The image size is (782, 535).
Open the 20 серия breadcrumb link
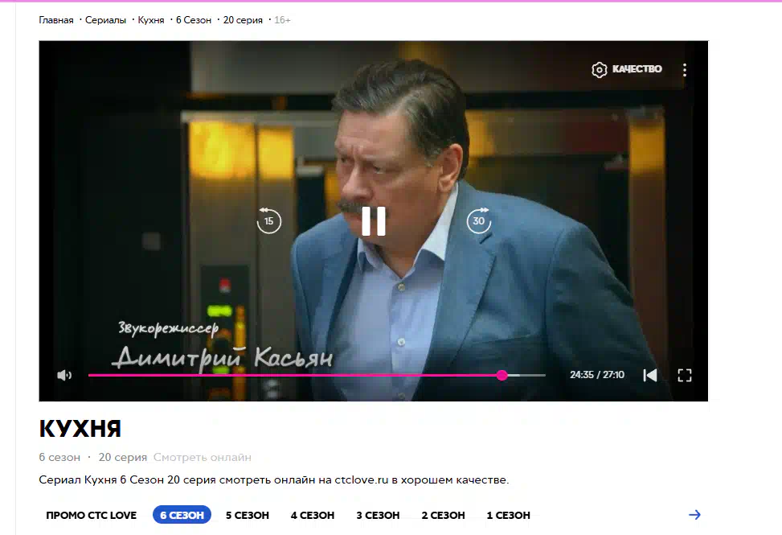(243, 20)
